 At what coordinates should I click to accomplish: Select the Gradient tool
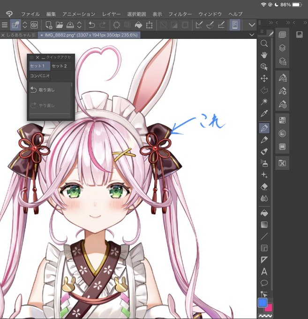[x=264, y=225]
